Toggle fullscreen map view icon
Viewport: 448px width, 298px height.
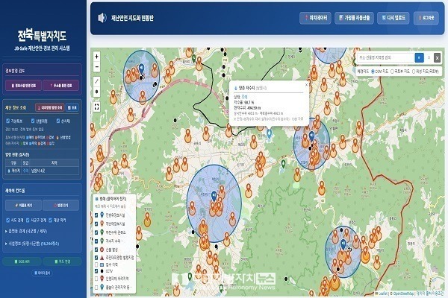97,107
